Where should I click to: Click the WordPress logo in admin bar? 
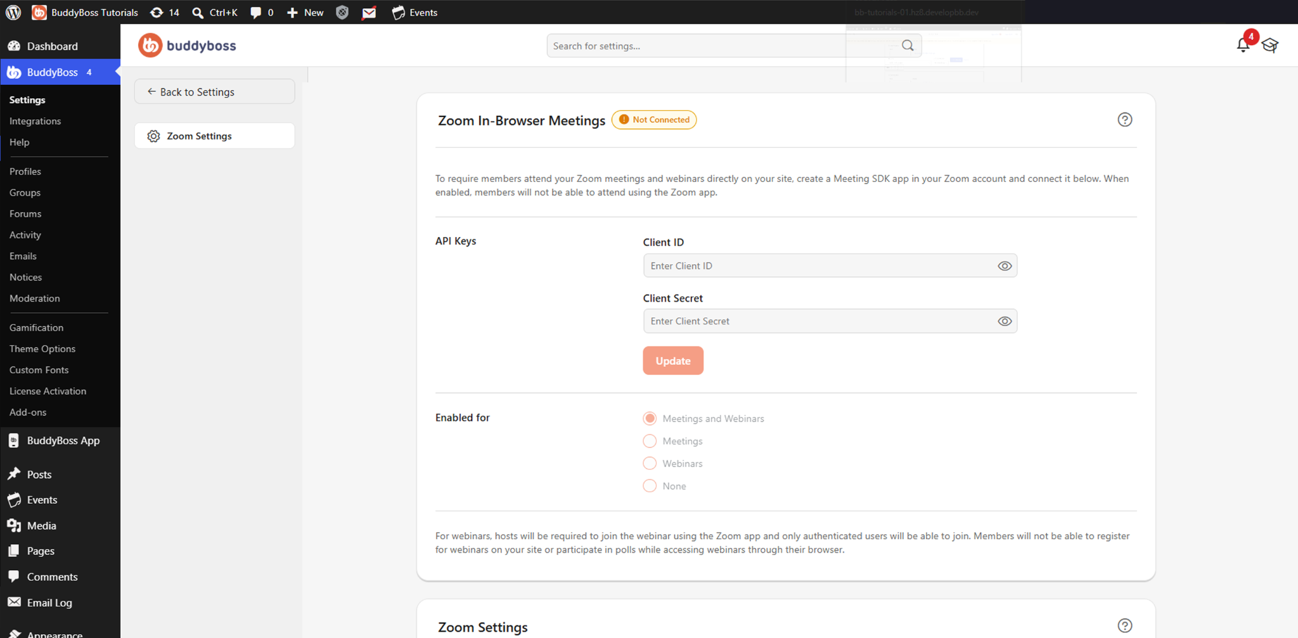pyautogui.click(x=13, y=12)
